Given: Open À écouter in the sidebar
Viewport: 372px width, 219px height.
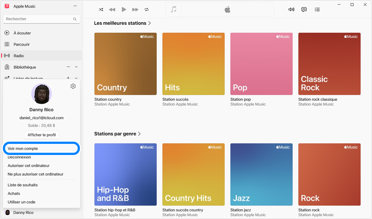Looking at the screenshot, I should 41,33.
